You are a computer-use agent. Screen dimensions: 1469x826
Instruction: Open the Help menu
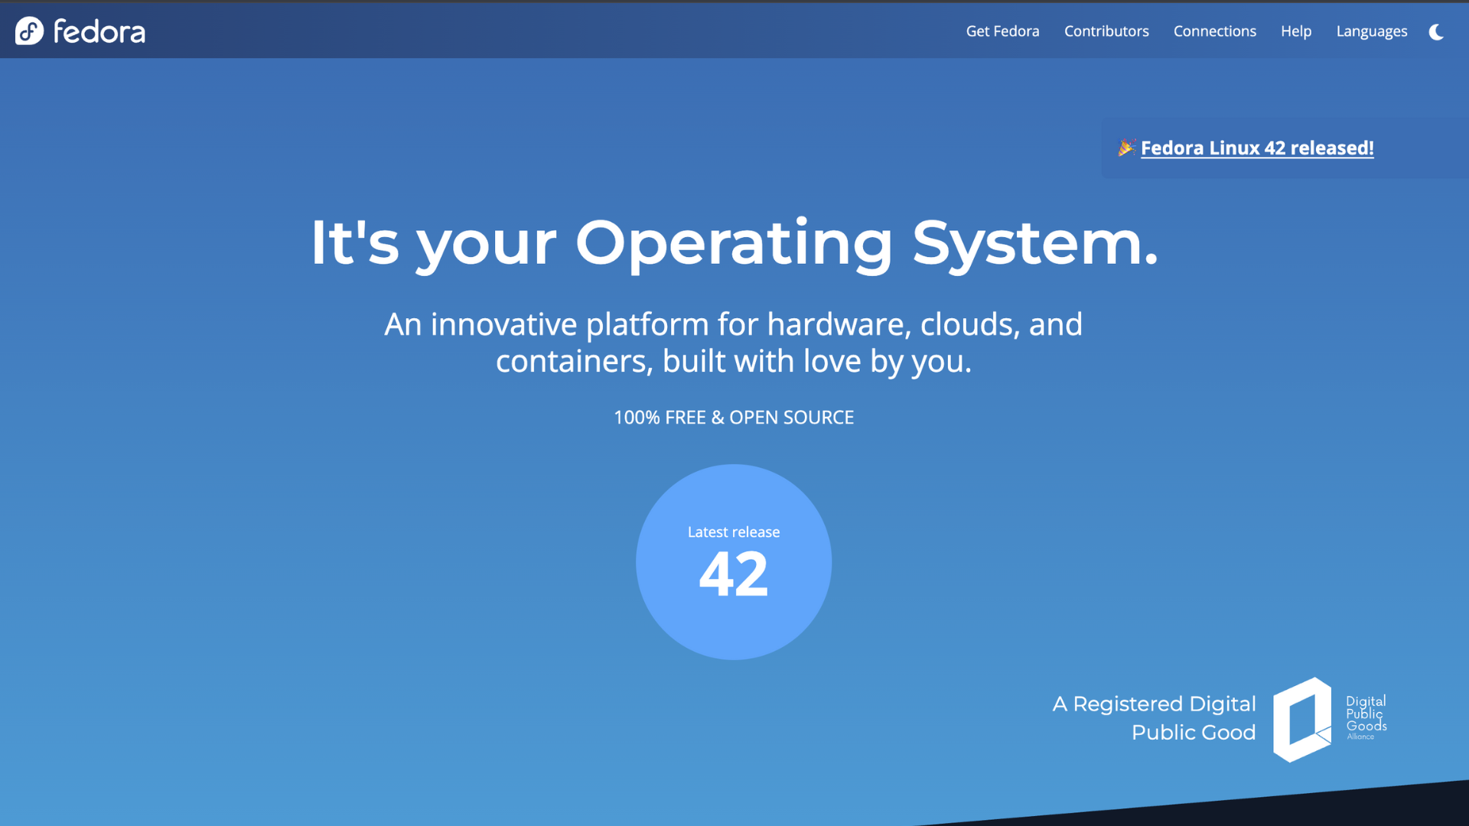1296,31
